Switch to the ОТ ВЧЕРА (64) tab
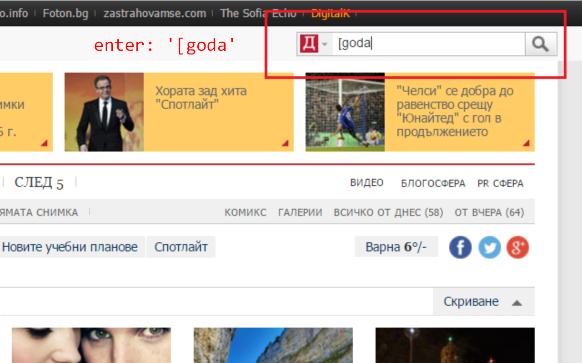The image size is (582, 363). pyautogui.click(x=489, y=211)
